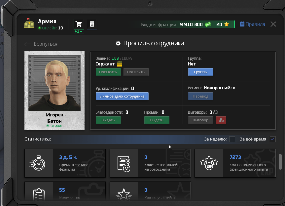Open the "Правила" rules link
Image resolution: width=285 pixels, height=206 pixels.
[x=253, y=24]
